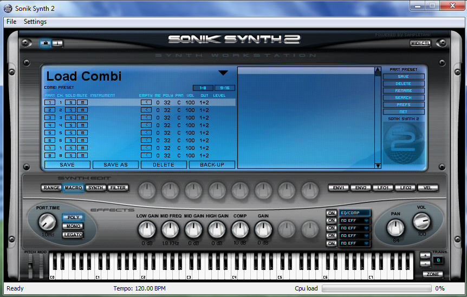This screenshot has height=297, width=467.
Task: Toggle the EQ/COMP effect ON switch
Action: point(332,213)
